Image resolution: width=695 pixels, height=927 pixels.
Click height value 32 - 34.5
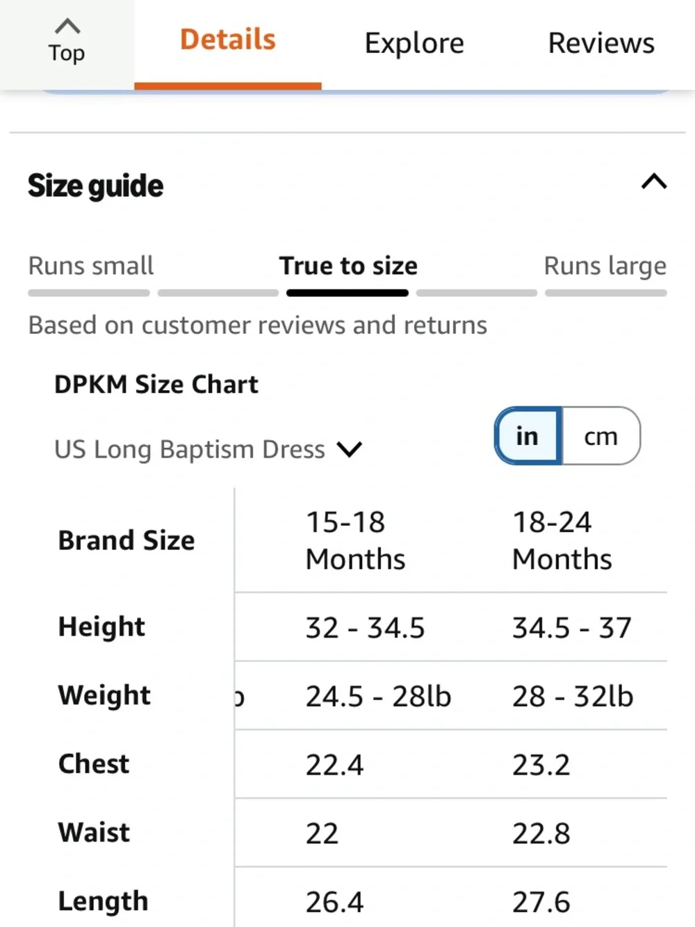[x=365, y=628]
